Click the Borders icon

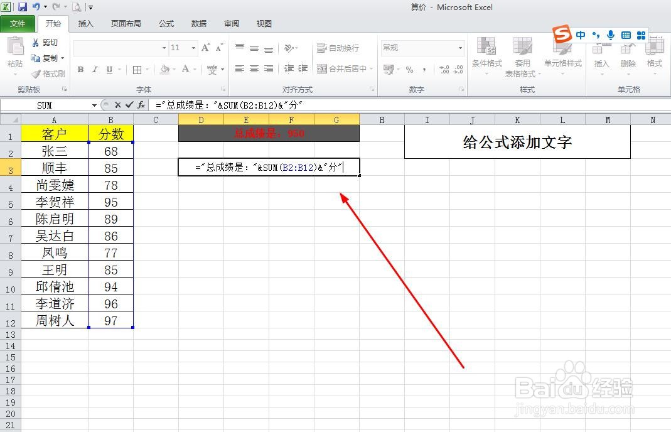pyautogui.click(x=137, y=69)
